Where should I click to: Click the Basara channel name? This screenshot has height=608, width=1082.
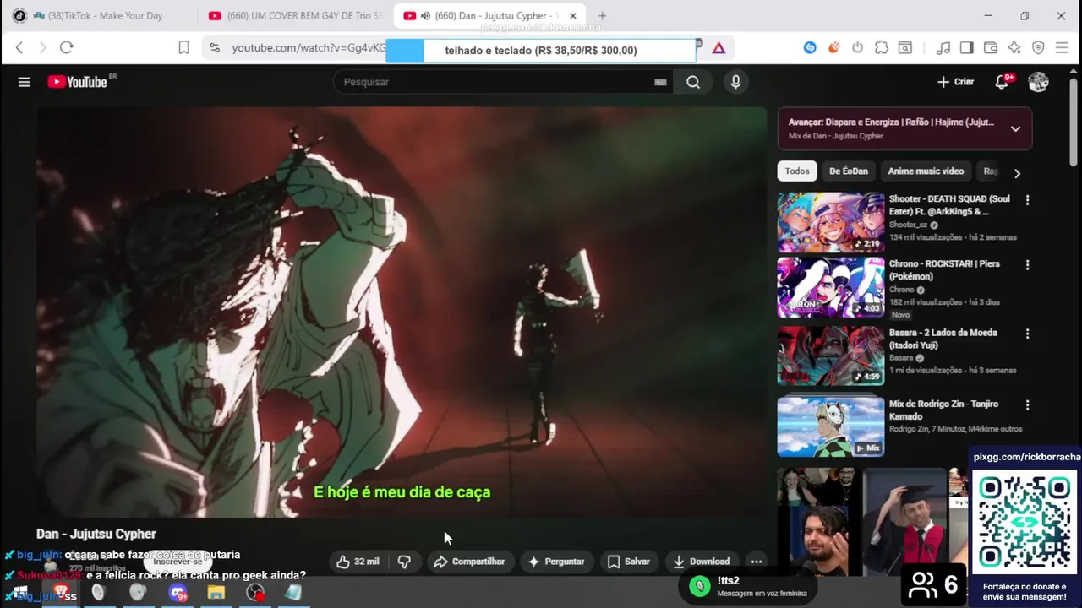click(901, 358)
